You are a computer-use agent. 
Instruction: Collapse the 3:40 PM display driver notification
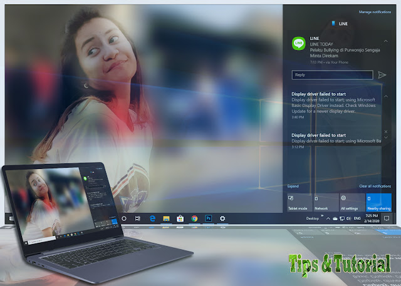[x=386, y=96]
